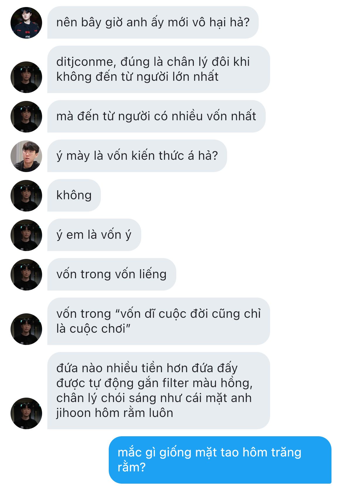This screenshot has width=342, height=486.
Task: Tap avatar beside "mà đến từ người" message
Action: tap(26, 117)
